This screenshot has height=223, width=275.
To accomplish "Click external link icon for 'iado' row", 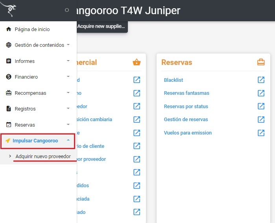I will [137, 212].
